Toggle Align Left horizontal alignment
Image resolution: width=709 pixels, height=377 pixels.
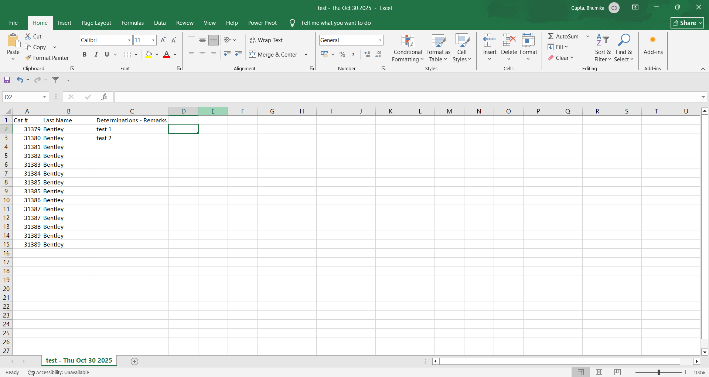(x=191, y=54)
